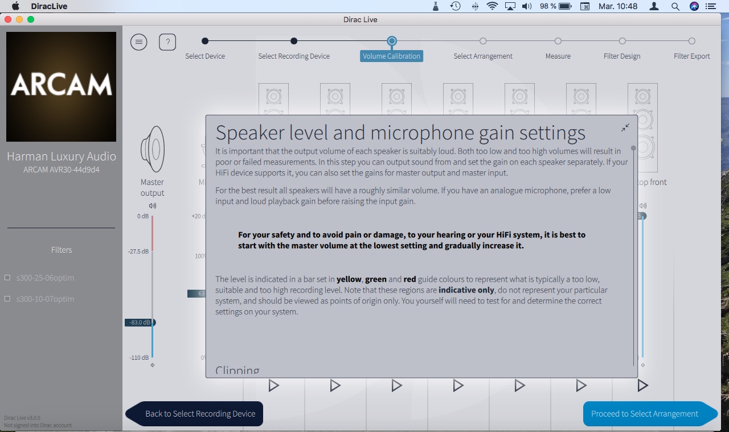Click the -27.5 dB scale mark

click(138, 251)
